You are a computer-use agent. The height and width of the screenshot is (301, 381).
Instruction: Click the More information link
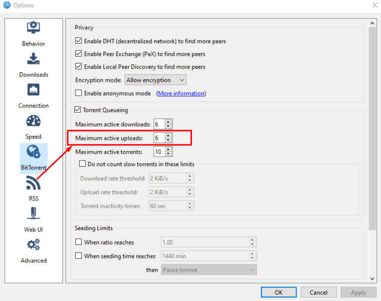(x=181, y=93)
